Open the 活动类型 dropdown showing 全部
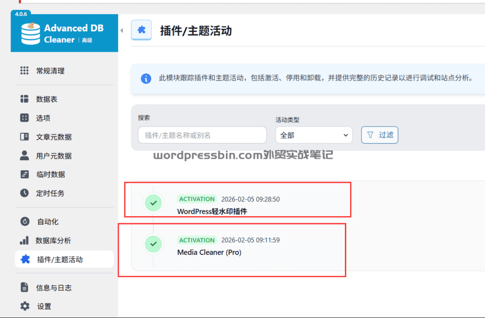The height and width of the screenshot is (318, 485). click(x=314, y=135)
